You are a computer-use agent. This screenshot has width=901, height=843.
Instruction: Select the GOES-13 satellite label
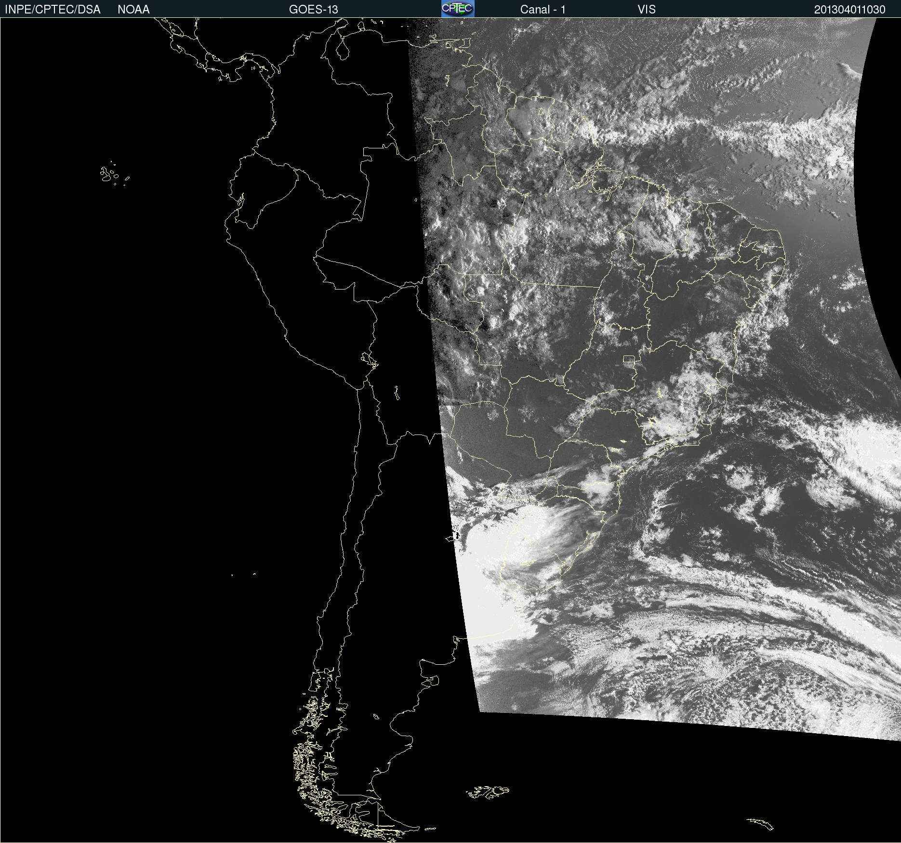click(314, 10)
